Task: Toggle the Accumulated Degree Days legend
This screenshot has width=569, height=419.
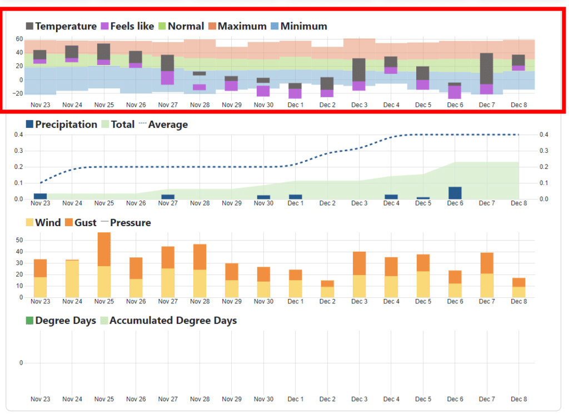Action: (103, 321)
